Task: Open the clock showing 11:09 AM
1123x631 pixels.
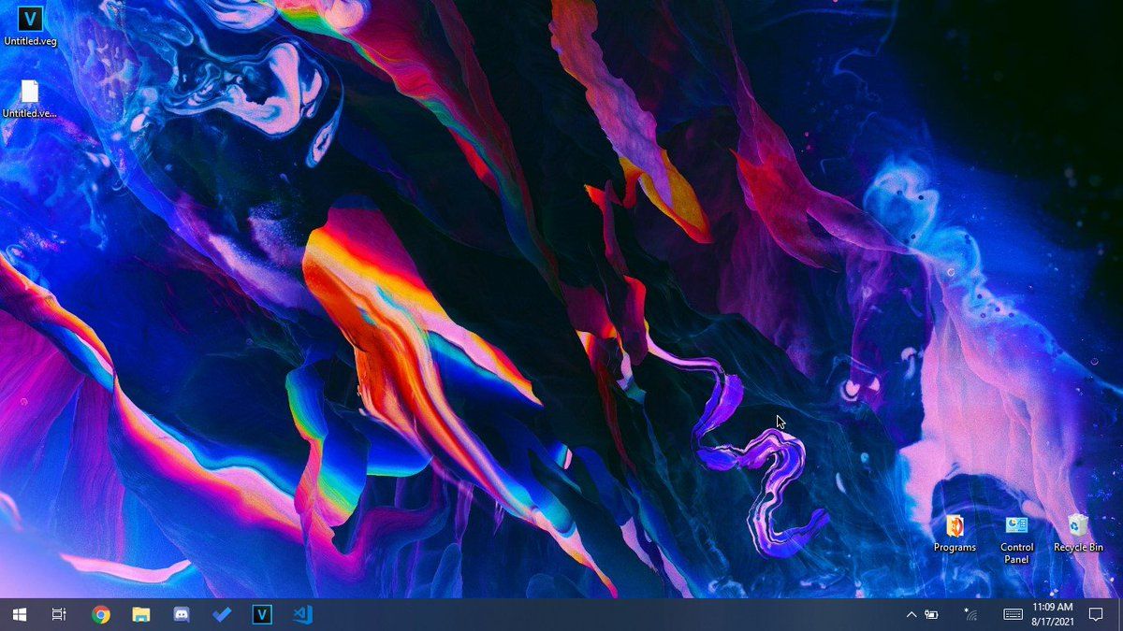Action: coord(1053,614)
